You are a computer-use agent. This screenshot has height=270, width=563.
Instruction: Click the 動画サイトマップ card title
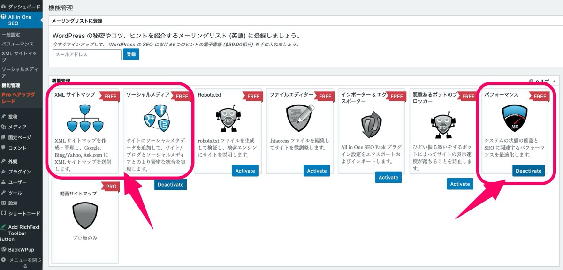(78, 193)
